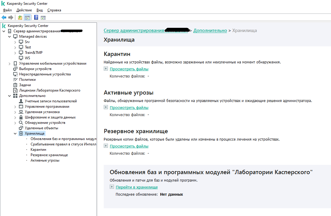Expand the Train&TMP group node
This screenshot has width=331, height=216.
coord(15,53)
